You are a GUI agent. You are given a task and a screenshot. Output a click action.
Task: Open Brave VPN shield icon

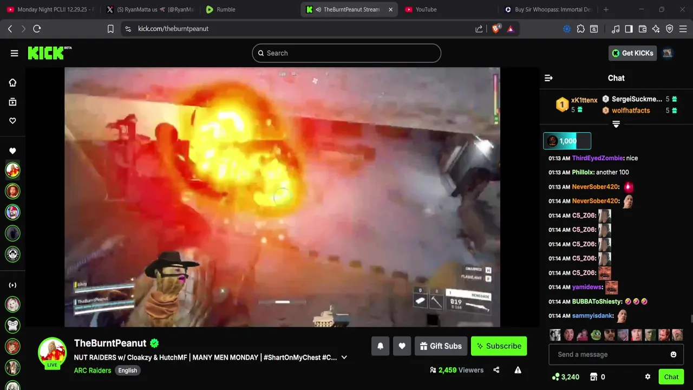[670, 29]
